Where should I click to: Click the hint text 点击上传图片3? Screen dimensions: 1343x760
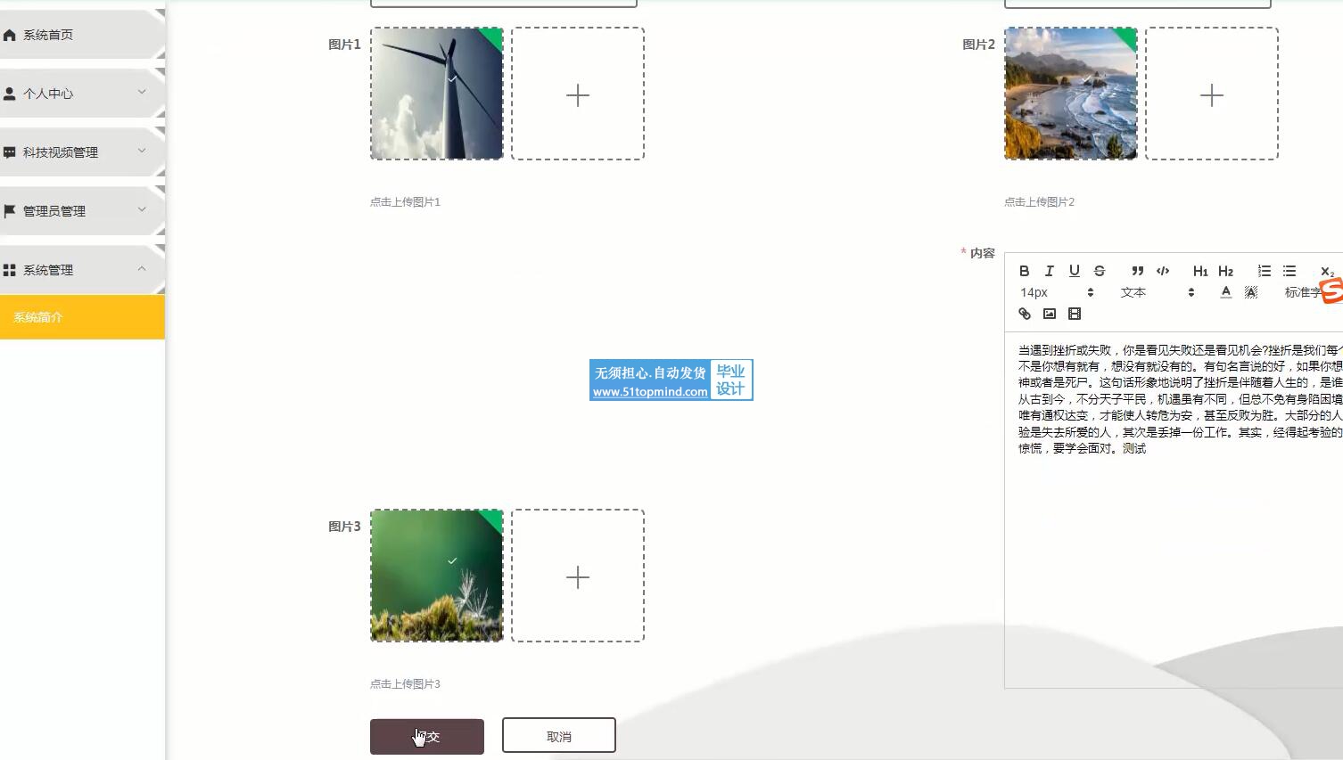[x=406, y=684]
